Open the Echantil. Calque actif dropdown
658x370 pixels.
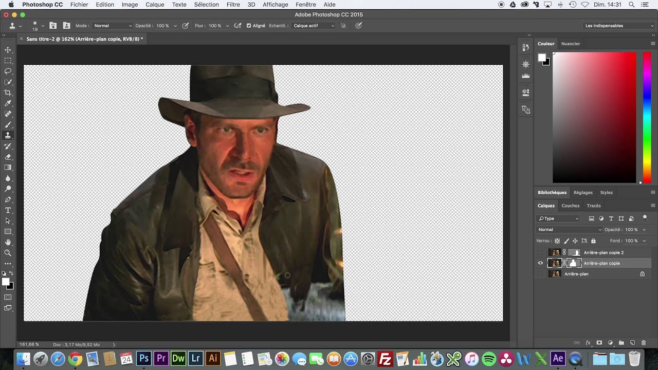tap(314, 26)
